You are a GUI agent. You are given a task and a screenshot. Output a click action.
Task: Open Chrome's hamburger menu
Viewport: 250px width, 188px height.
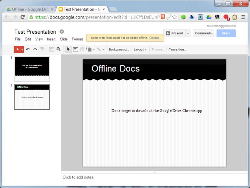click(x=243, y=17)
